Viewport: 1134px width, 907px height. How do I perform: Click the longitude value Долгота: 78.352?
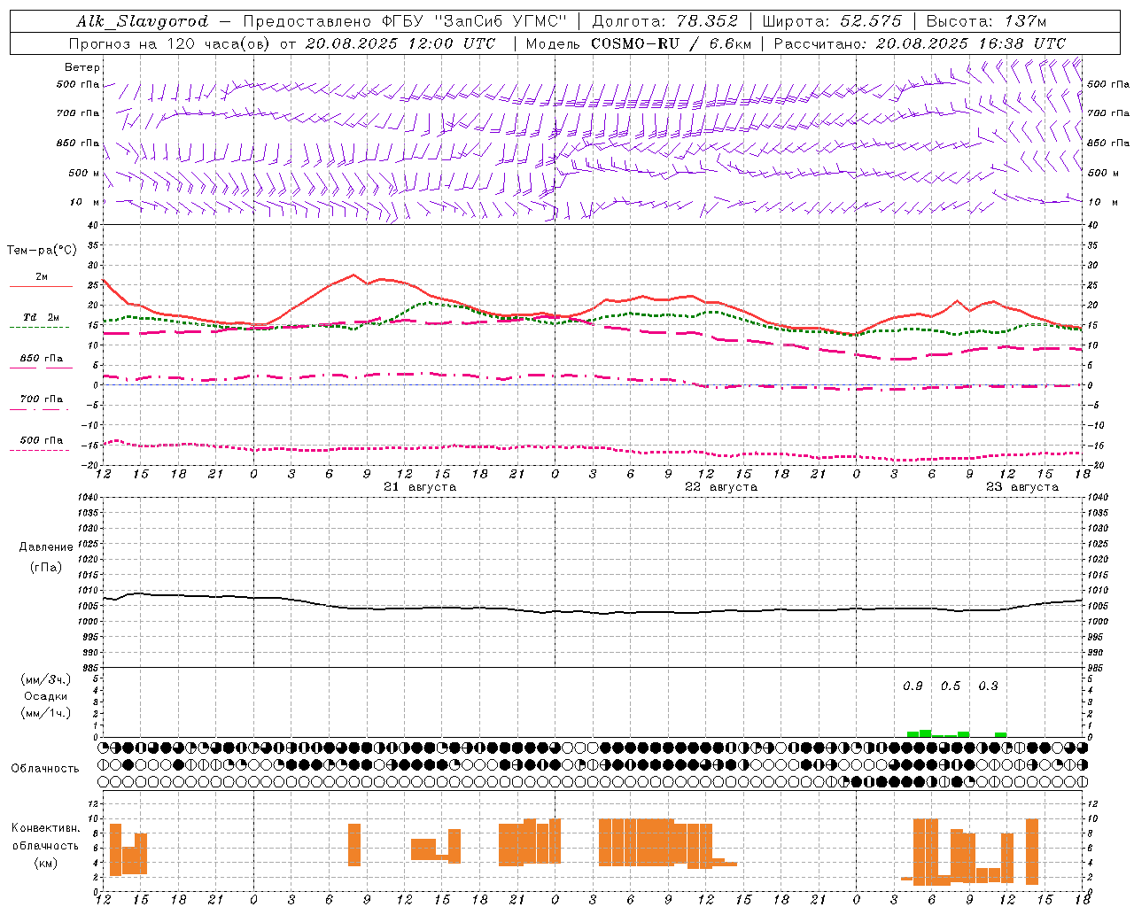click(x=664, y=21)
